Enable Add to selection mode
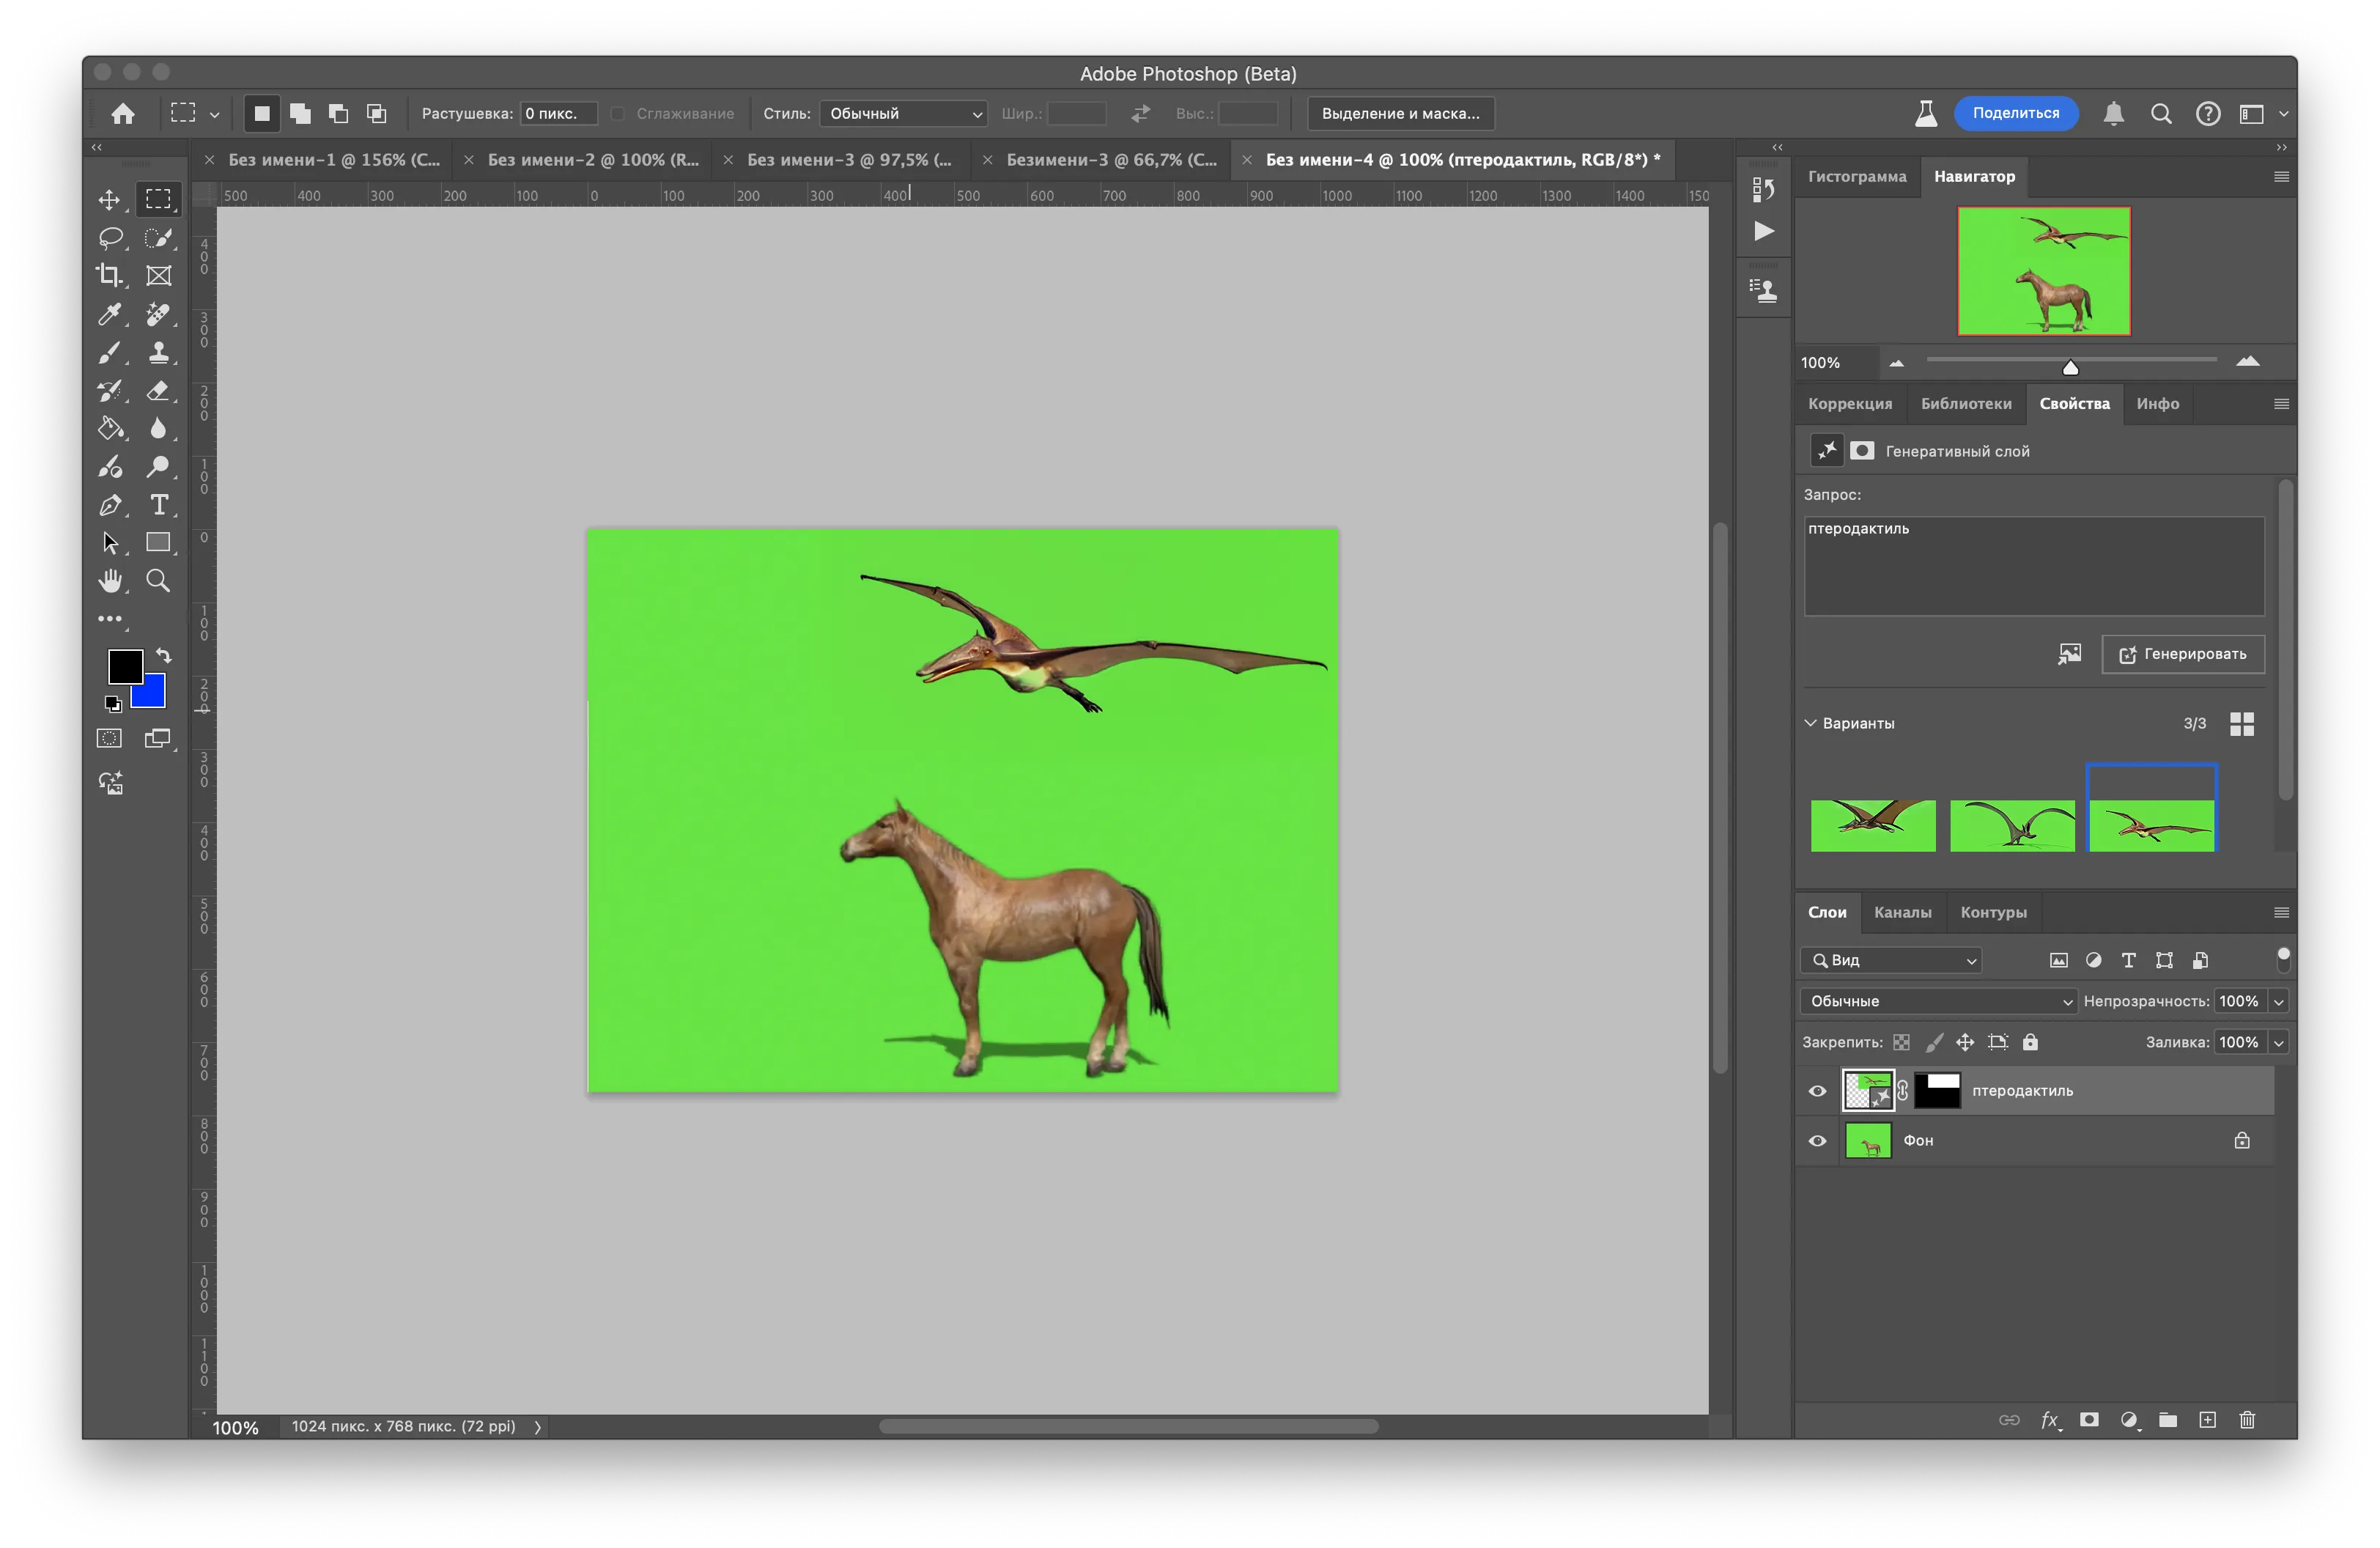Viewport: 2380px width, 1548px height. pos(300,114)
